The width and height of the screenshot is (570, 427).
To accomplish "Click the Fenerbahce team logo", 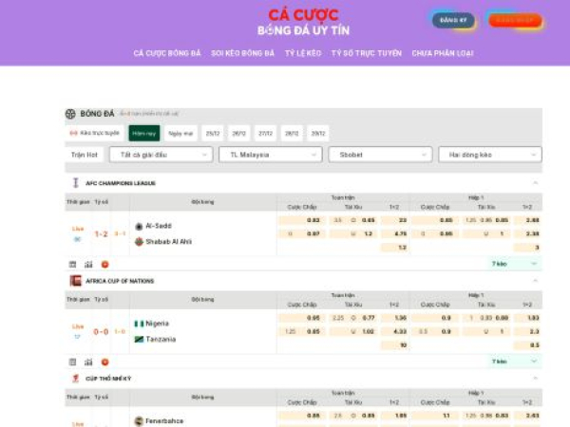I will tap(139, 421).
